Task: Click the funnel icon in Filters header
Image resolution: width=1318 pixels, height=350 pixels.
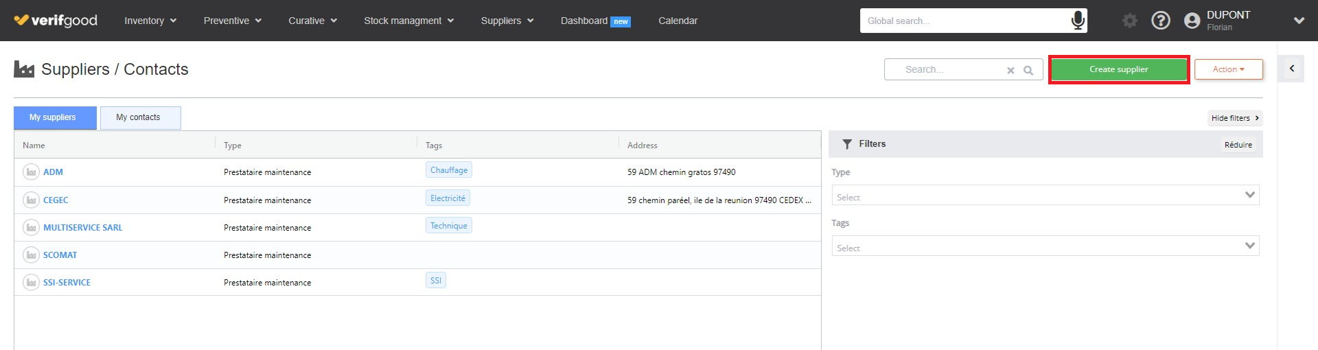Action: [x=847, y=144]
